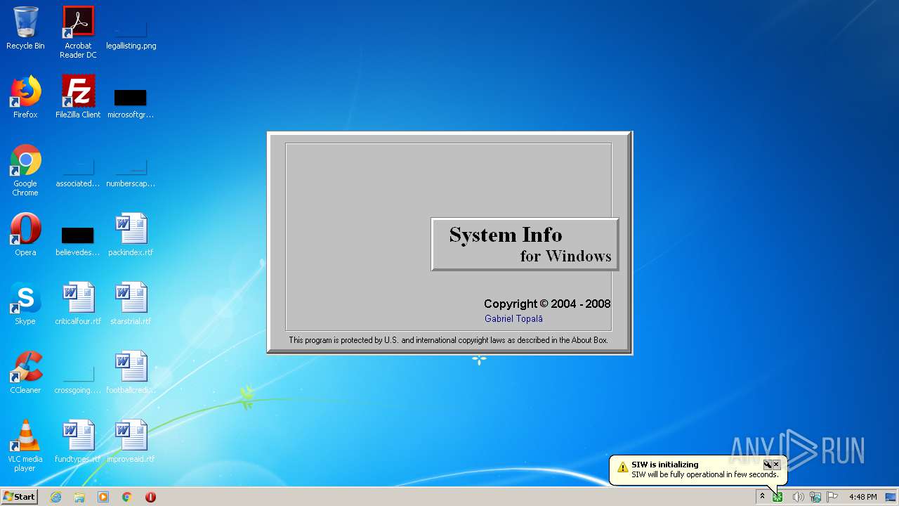Open the volume speaker tray icon

pyautogui.click(x=798, y=497)
